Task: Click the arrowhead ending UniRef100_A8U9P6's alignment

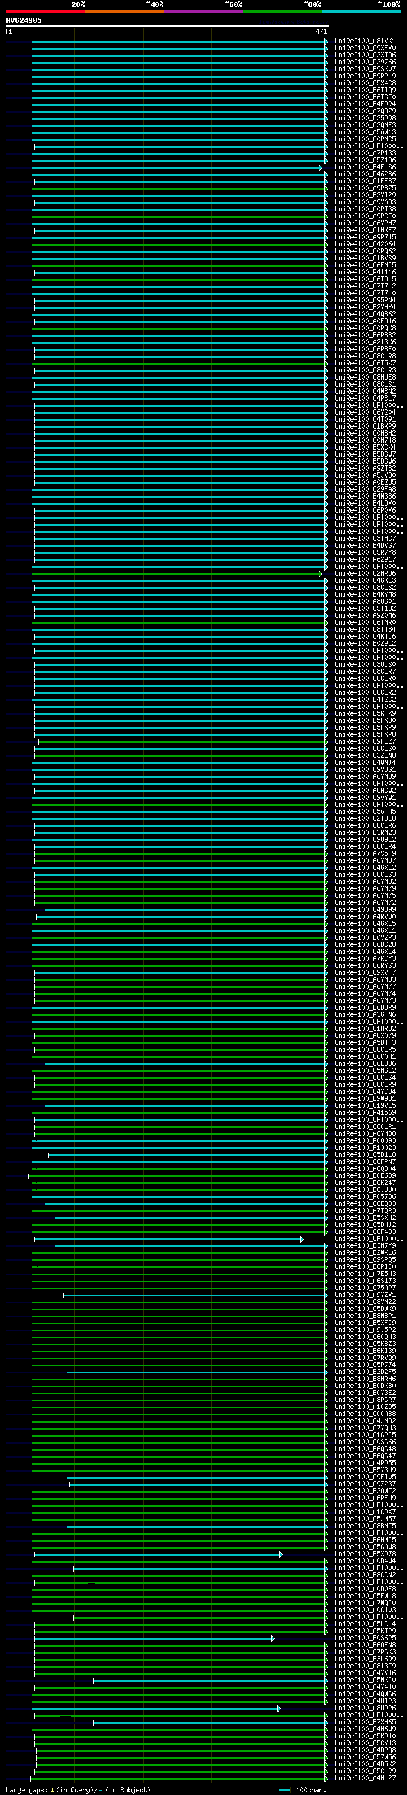Action: pos(279,1708)
